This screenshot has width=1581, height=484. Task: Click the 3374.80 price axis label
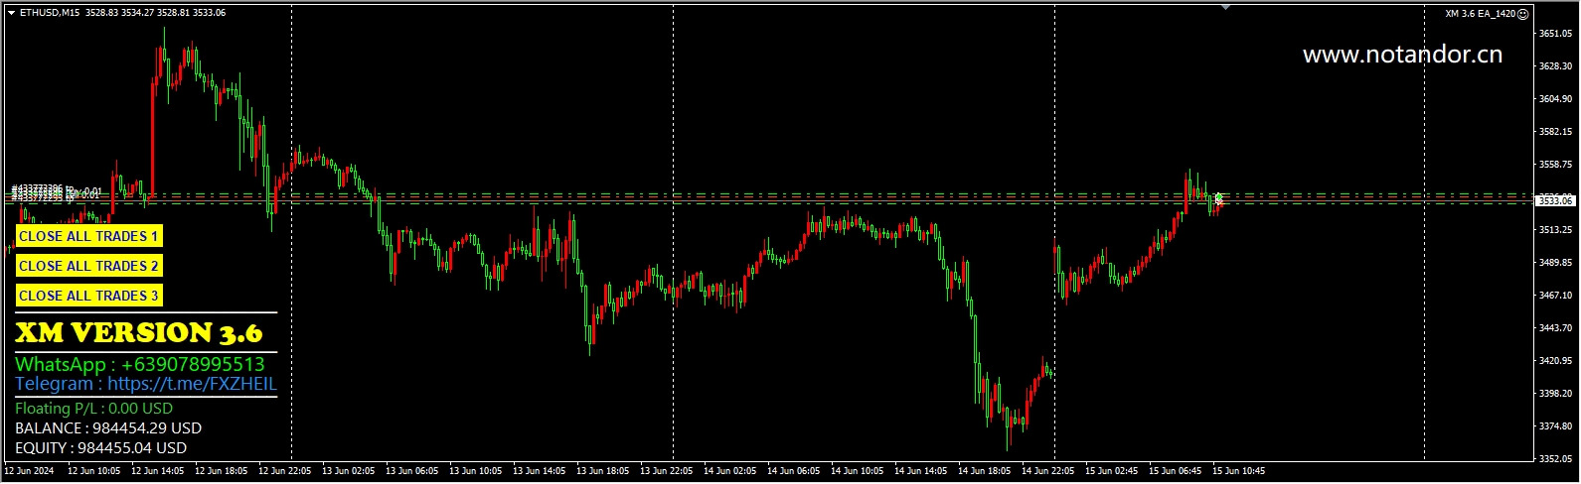1555,426
